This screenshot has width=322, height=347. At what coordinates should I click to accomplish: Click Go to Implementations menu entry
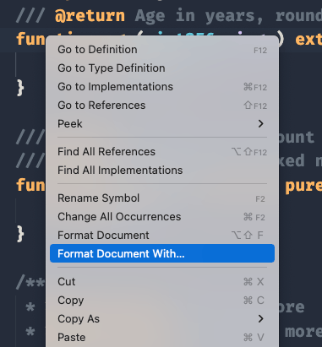(x=162, y=87)
